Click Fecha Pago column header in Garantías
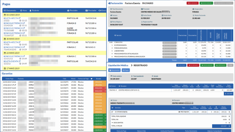This screenshot has height=132, width=235. pyautogui.click(x=9, y=79)
